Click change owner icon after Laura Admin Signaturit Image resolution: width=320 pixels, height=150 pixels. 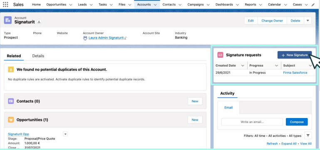[x=126, y=38]
